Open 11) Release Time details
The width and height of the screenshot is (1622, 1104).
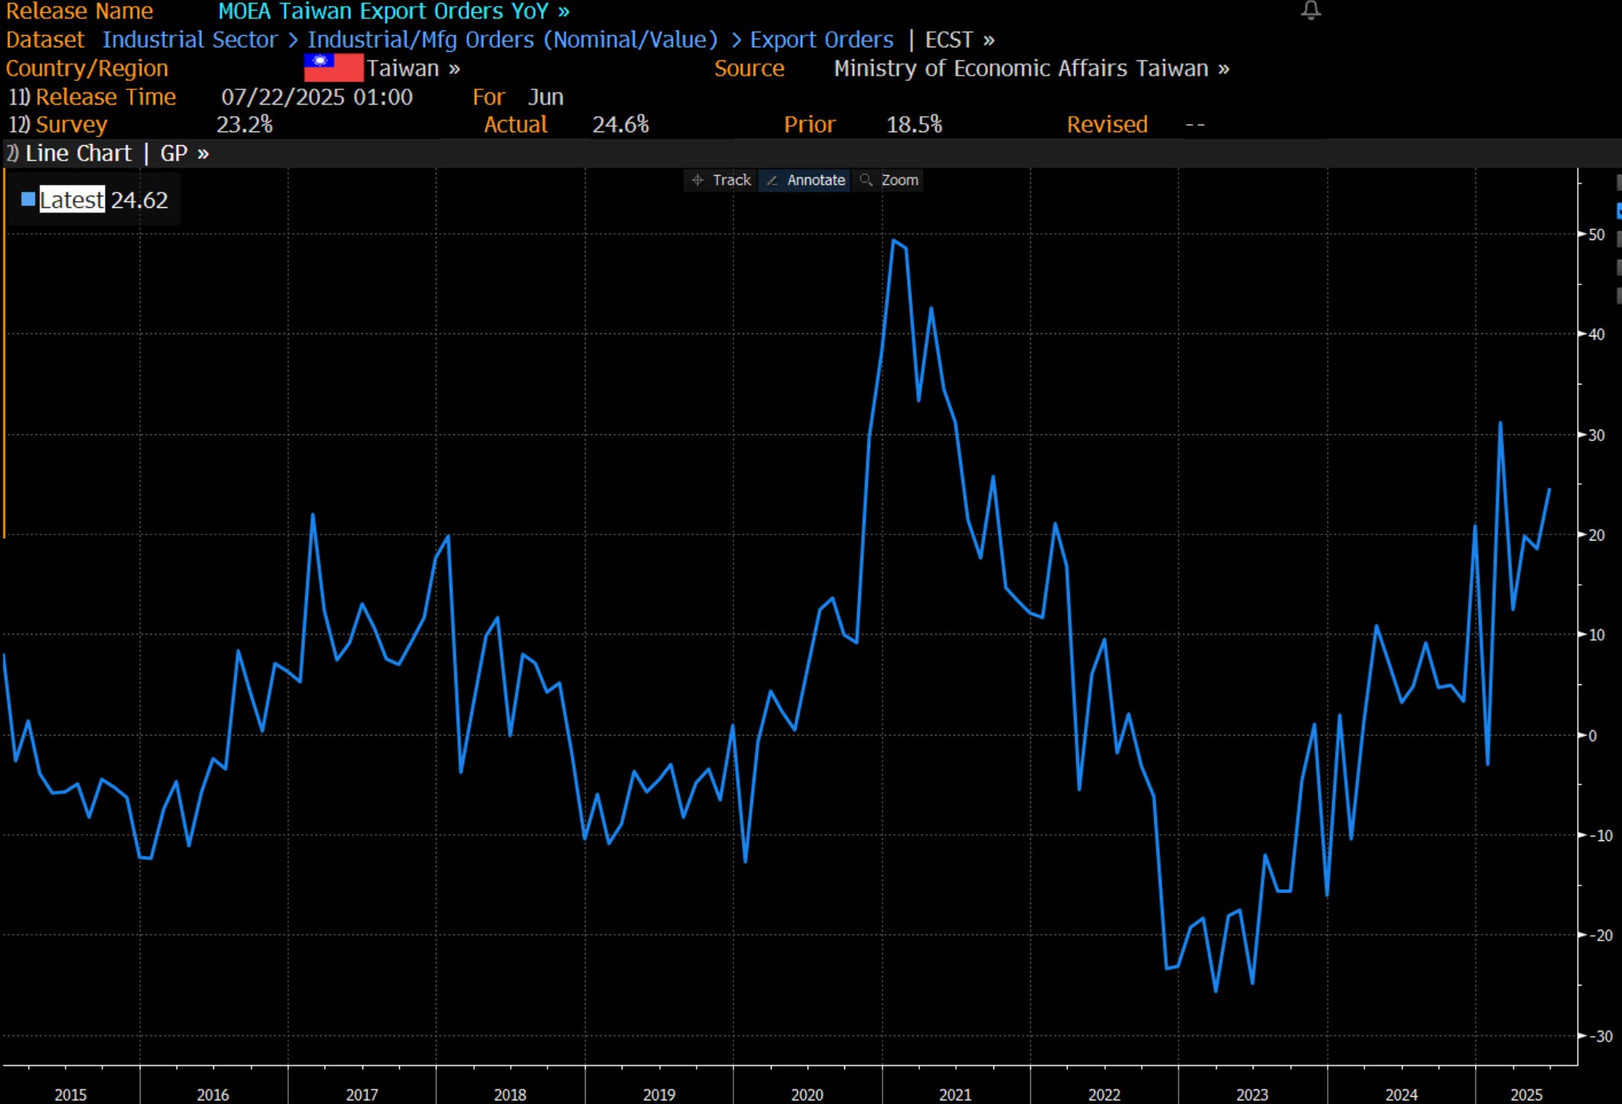coord(93,97)
